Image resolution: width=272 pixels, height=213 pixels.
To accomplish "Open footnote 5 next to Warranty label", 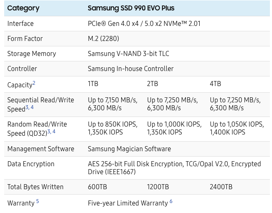I will pos(37,201).
